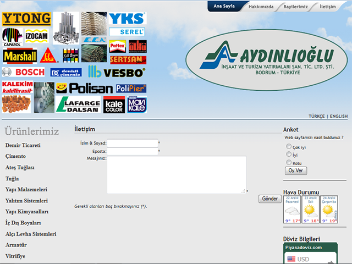Click the Marshall paint logo
Screen dimensions: 352x264
tap(20, 56)
